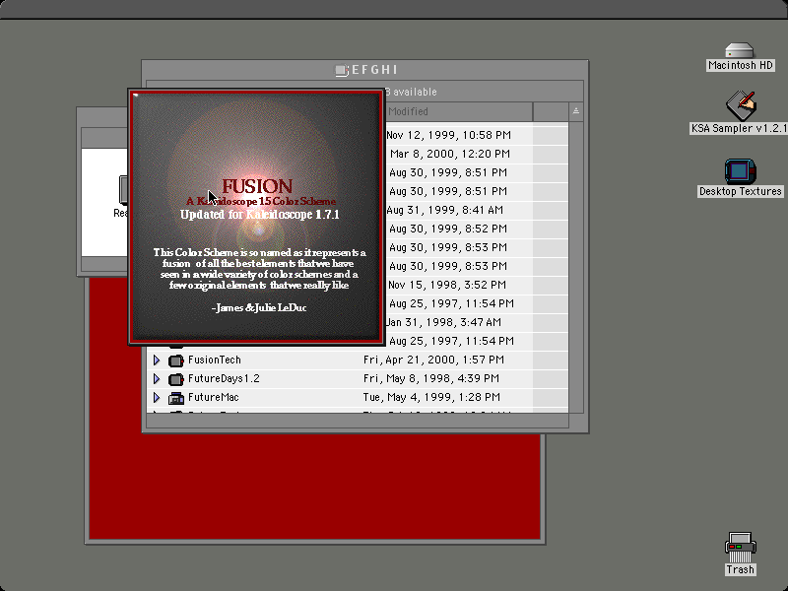Click the date Fri, May 8, 1998, 4:39 PM
Image resolution: width=788 pixels, height=591 pixels.
(x=430, y=378)
